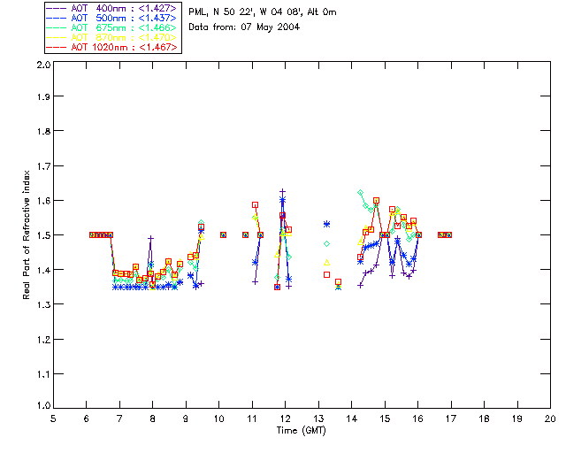Click the 'Time (GMT)' axis title

click(301, 431)
